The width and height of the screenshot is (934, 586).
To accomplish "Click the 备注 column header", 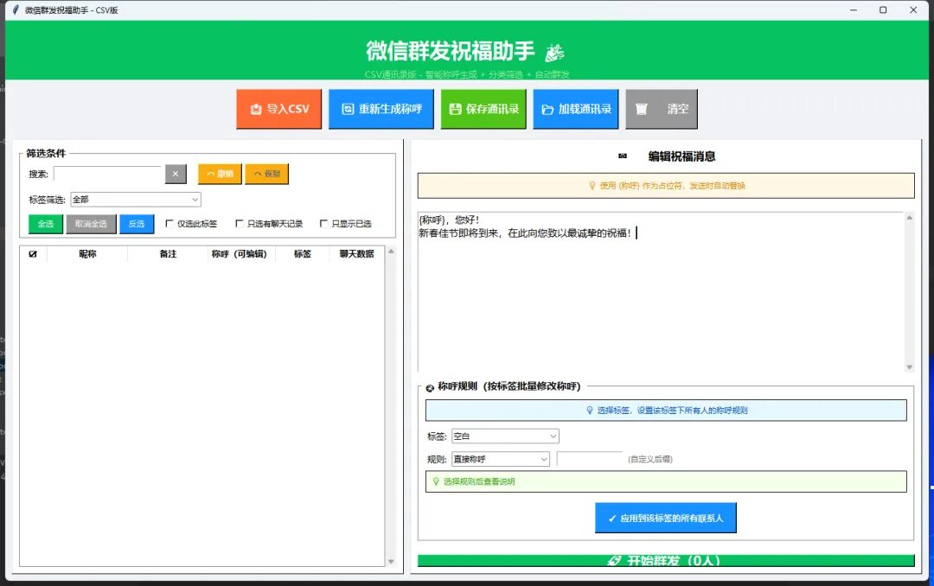I will 168,254.
